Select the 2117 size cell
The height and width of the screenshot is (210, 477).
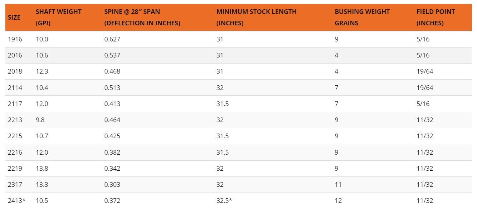15,104
